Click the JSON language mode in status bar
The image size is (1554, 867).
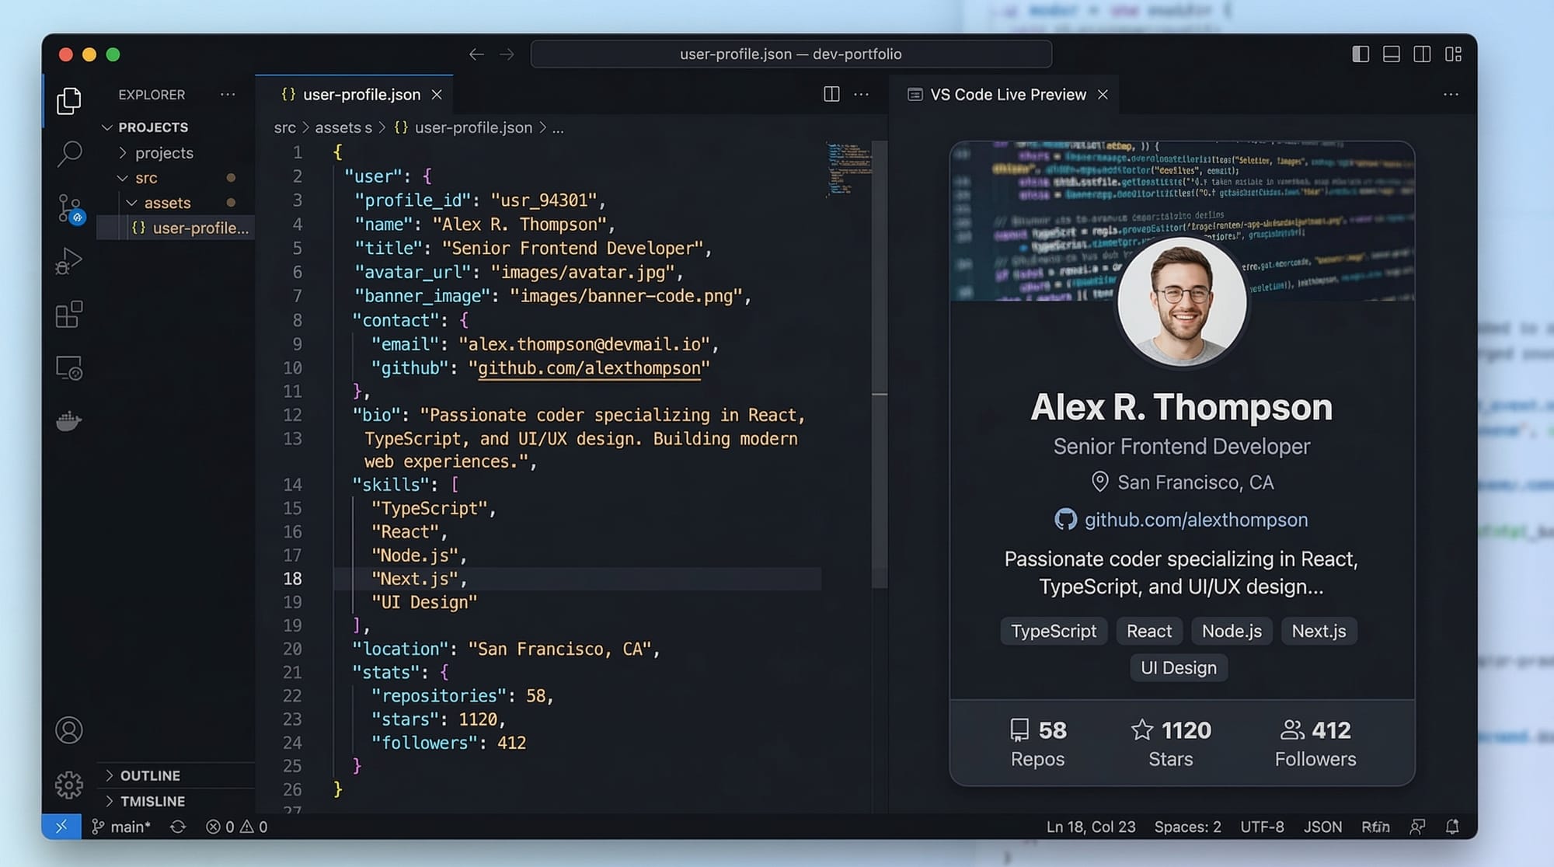pos(1322,827)
